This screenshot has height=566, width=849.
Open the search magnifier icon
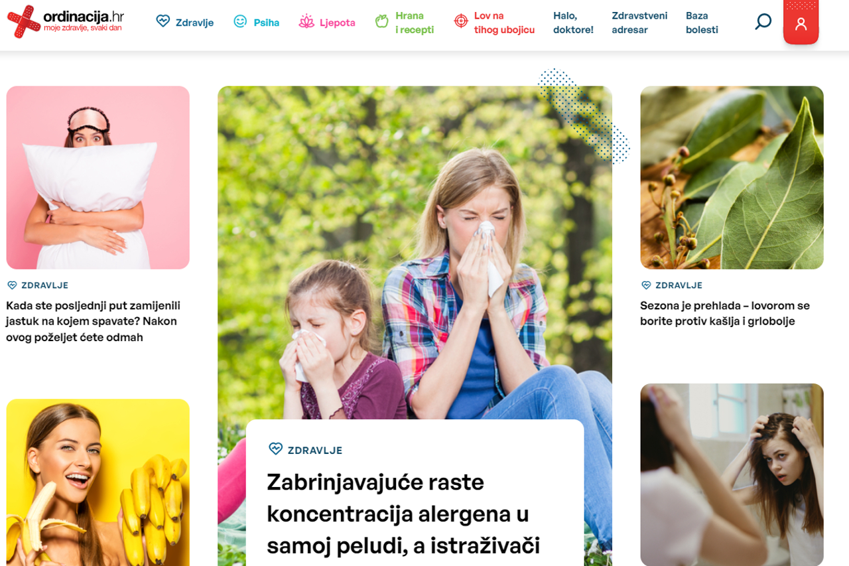pyautogui.click(x=763, y=21)
